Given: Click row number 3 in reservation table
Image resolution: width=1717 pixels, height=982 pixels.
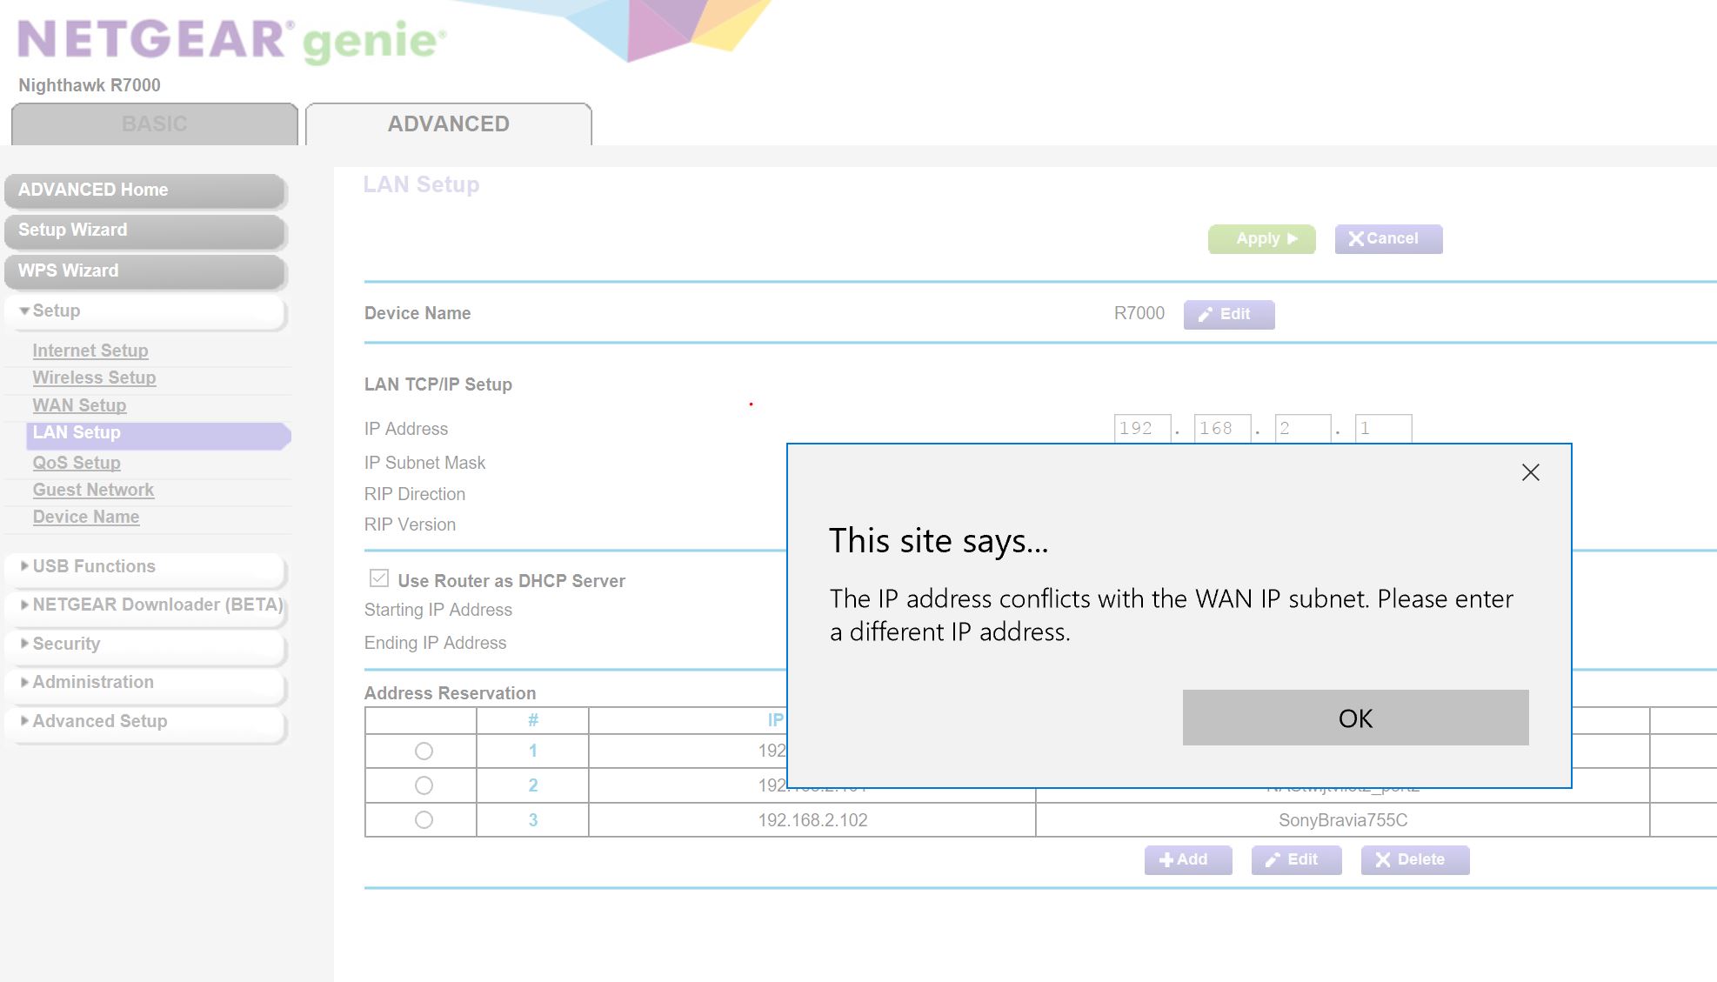Looking at the screenshot, I should [533, 820].
